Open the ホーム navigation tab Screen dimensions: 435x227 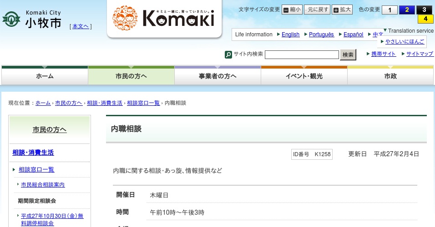tap(45, 76)
